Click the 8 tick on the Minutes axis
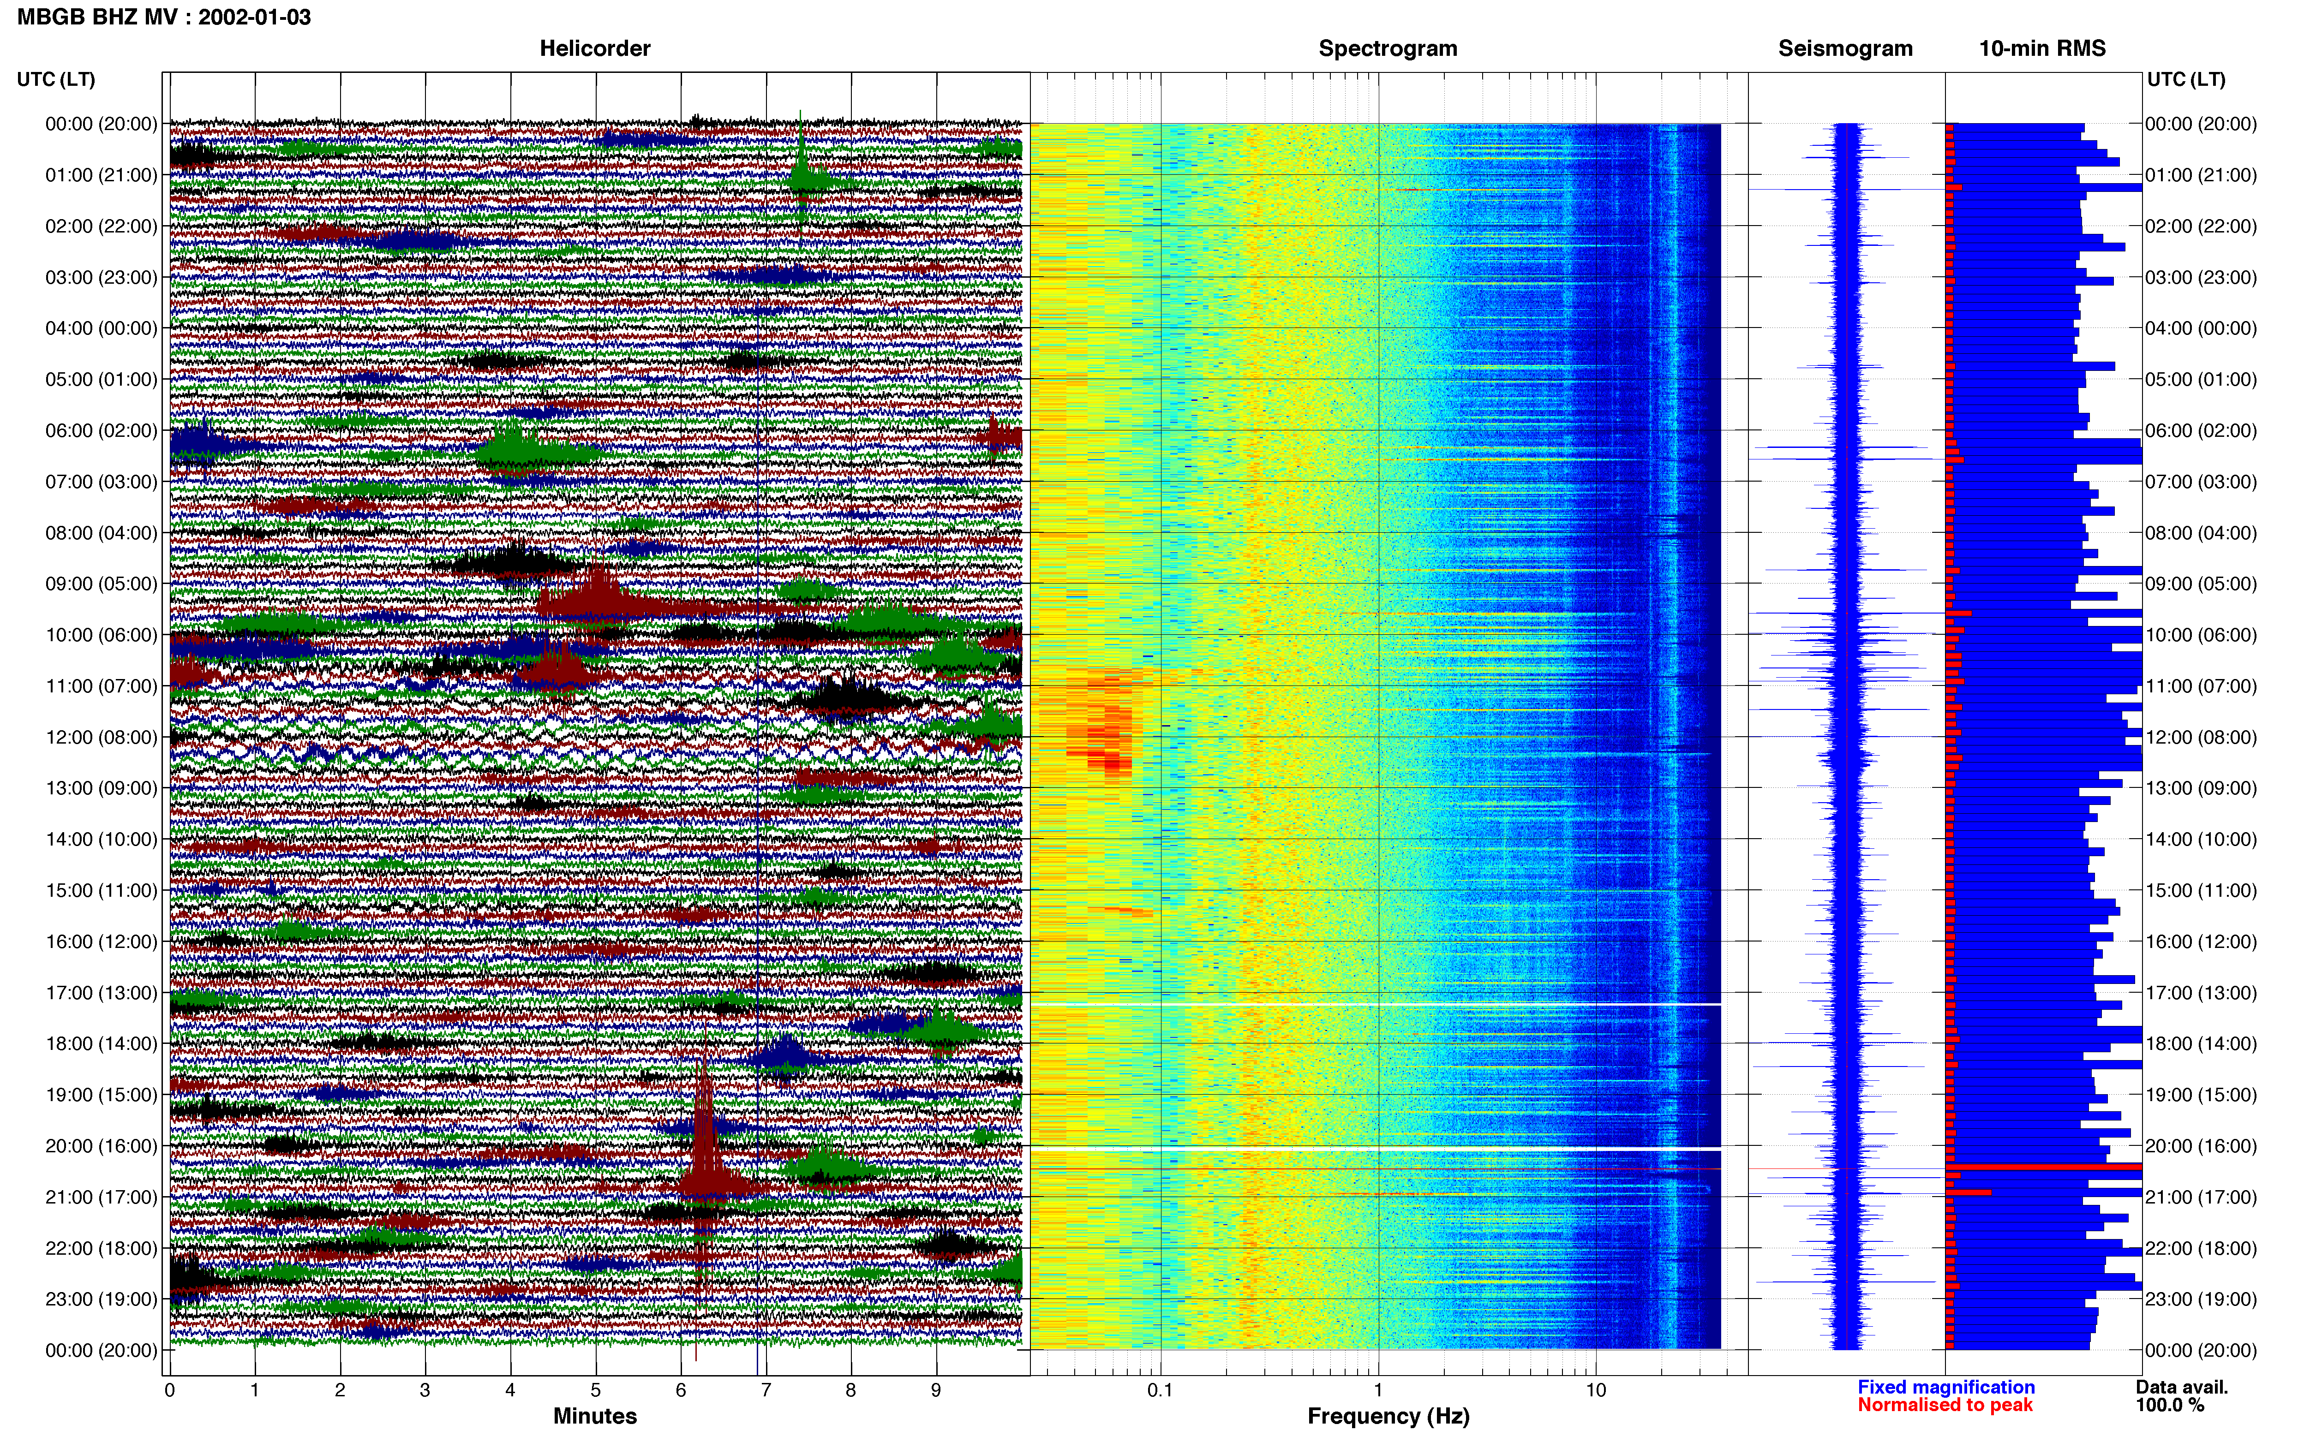This screenshot has width=2316, height=1448. click(x=851, y=1390)
